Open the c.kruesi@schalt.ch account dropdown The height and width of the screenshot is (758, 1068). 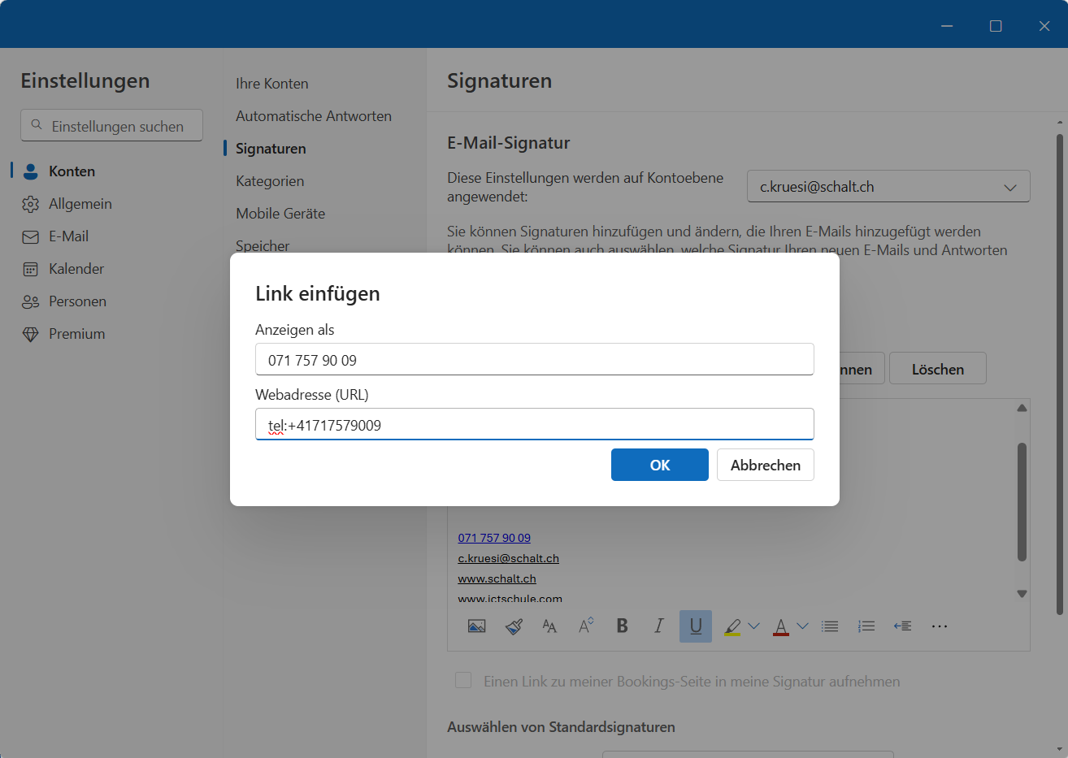[888, 187]
